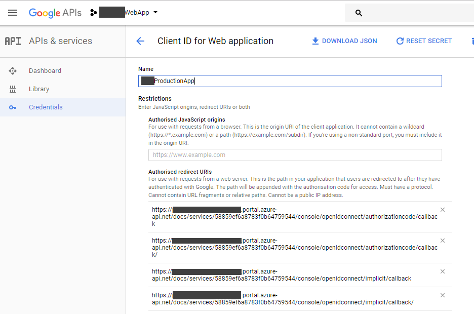This screenshot has height=314, width=474.
Task: Click the Credentials key icon
Action: (x=12, y=107)
